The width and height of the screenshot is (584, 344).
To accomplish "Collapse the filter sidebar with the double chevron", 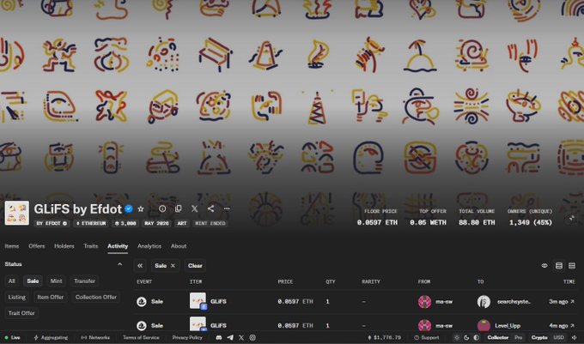I will 140,266.
